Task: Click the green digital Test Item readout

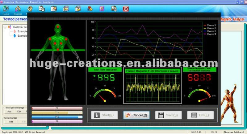Action: 104,77
